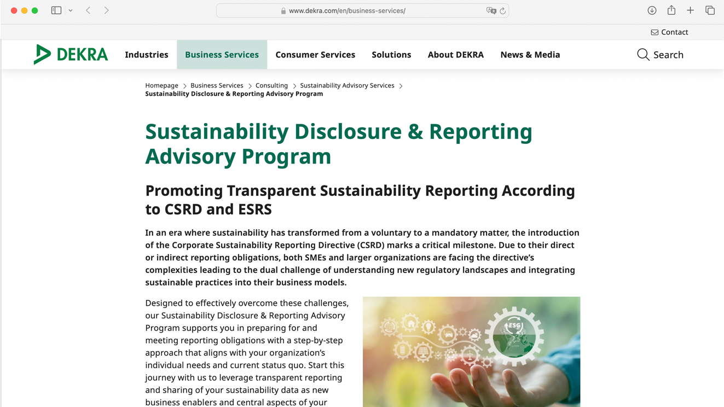This screenshot has width=724, height=407.
Task: Go to Homepage breadcrumb
Action: click(161, 85)
